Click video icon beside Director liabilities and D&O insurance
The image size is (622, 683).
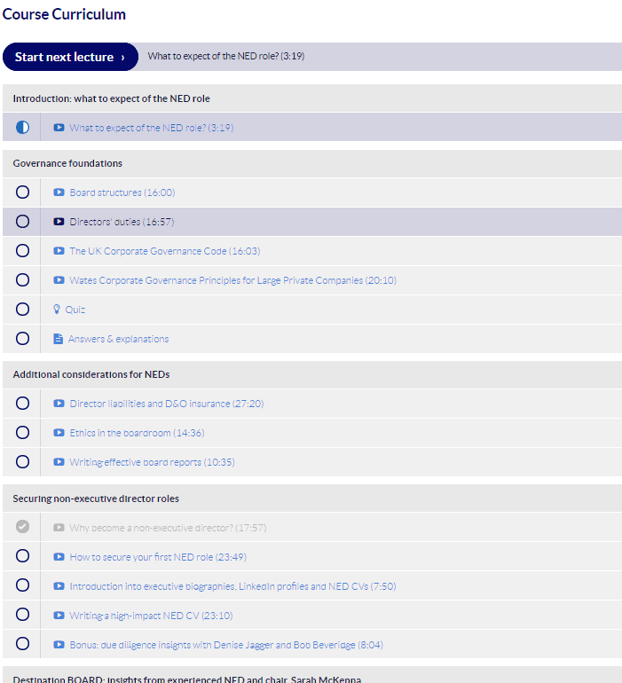coord(59,404)
